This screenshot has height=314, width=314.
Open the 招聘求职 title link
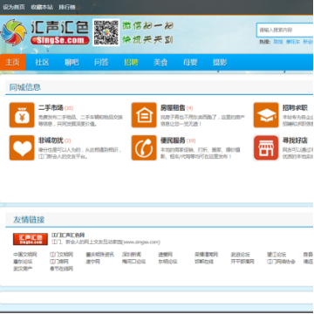(x=295, y=108)
